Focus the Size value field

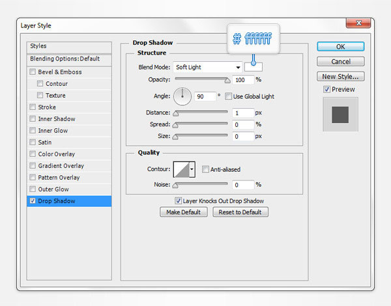pyautogui.click(x=243, y=136)
